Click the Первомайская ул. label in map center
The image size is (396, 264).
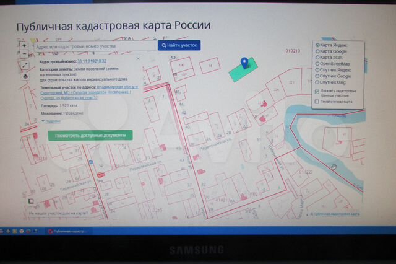215,146
